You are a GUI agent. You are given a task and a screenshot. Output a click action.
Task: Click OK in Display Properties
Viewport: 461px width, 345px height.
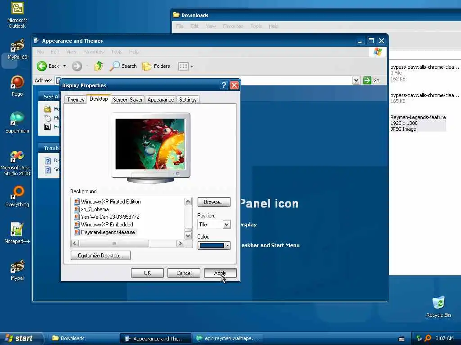pos(147,273)
